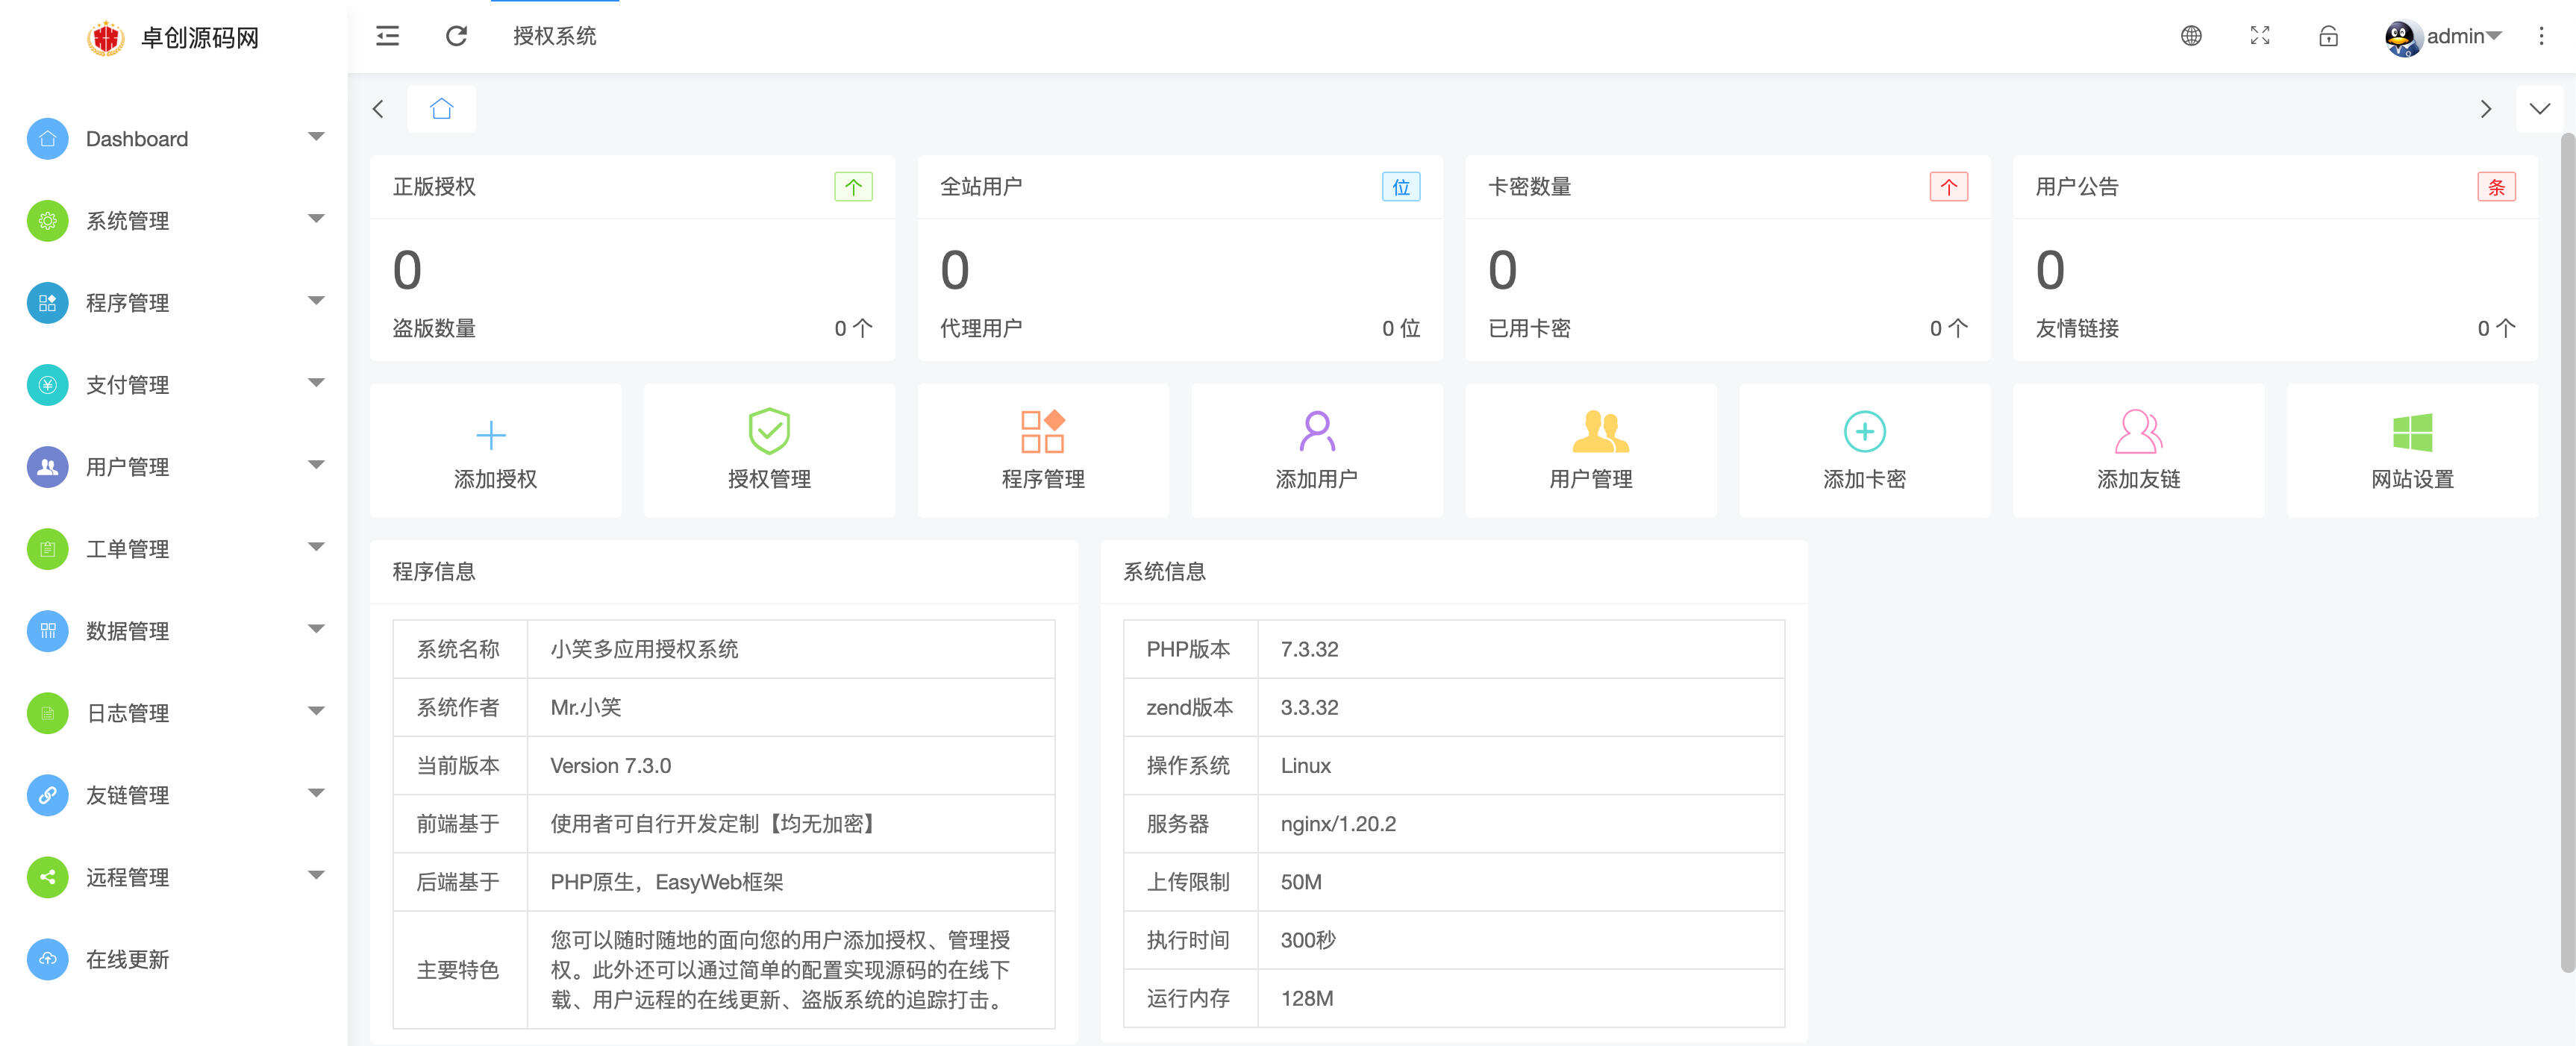Select Dashboard in the sidebar
Image resolution: width=2576 pixels, height=1046 pixels.
(137, 139)
